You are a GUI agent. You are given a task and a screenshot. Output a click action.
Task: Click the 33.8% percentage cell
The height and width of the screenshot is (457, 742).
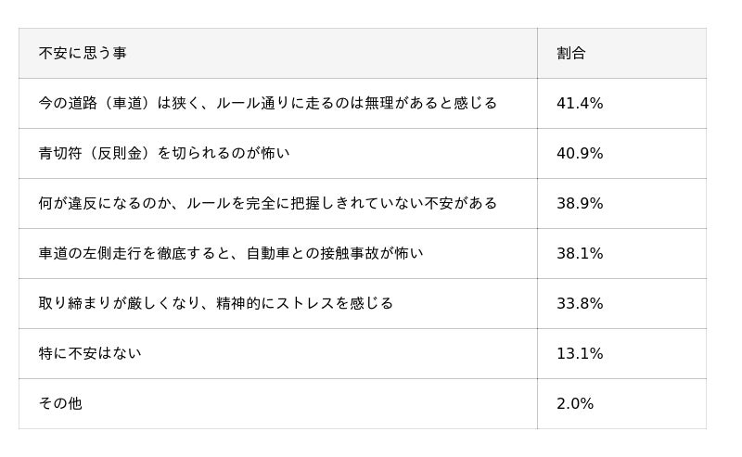[x=580, y=303]
